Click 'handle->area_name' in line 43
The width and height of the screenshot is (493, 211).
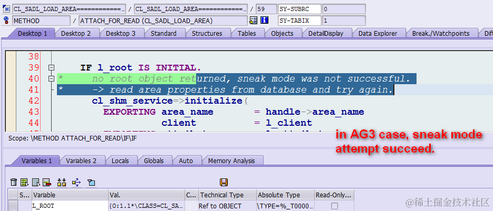click(x=315, y=112)
